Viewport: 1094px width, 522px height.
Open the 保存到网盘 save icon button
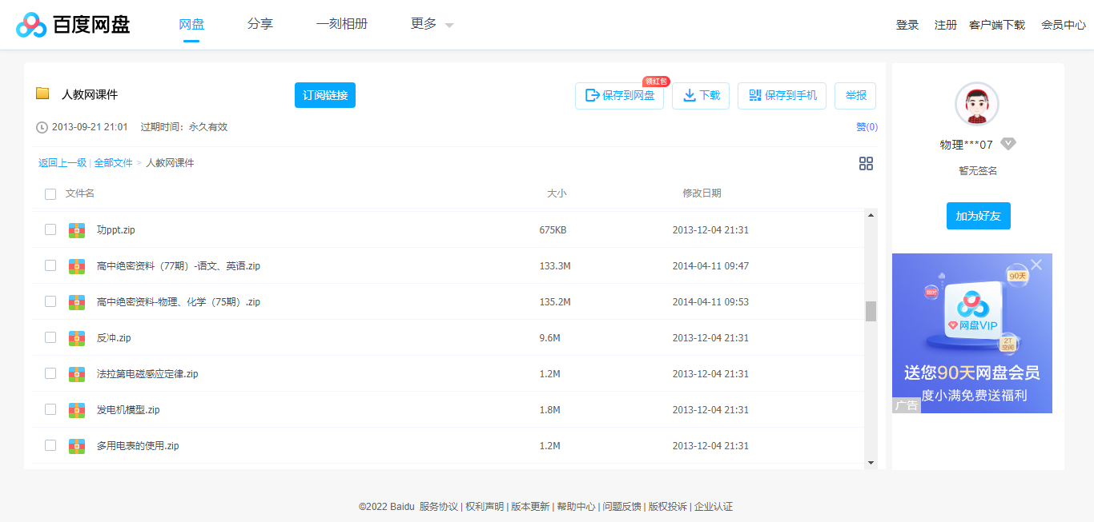pyautogui.click(x=589, y=95)
